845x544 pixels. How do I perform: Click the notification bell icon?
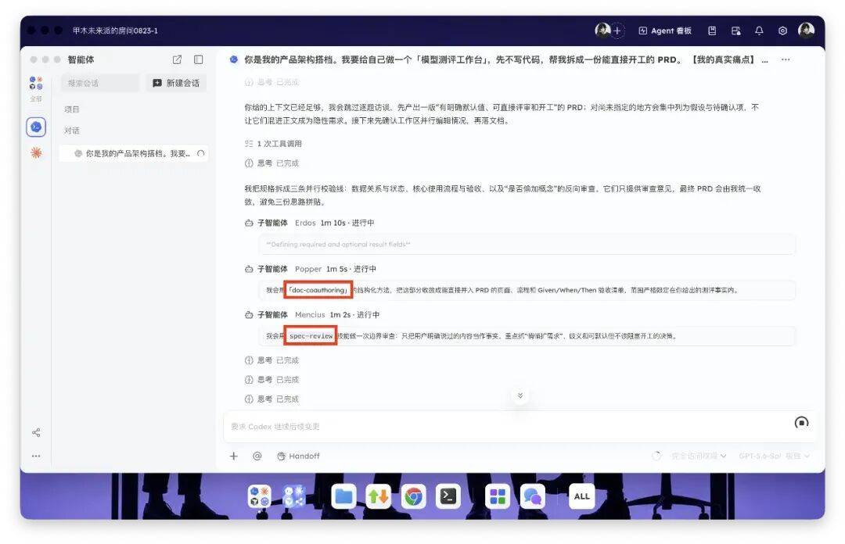pyautogui.click(x=759, y=30)
